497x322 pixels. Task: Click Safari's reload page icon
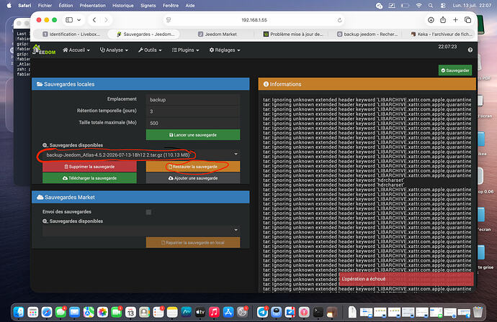(339, 20)
